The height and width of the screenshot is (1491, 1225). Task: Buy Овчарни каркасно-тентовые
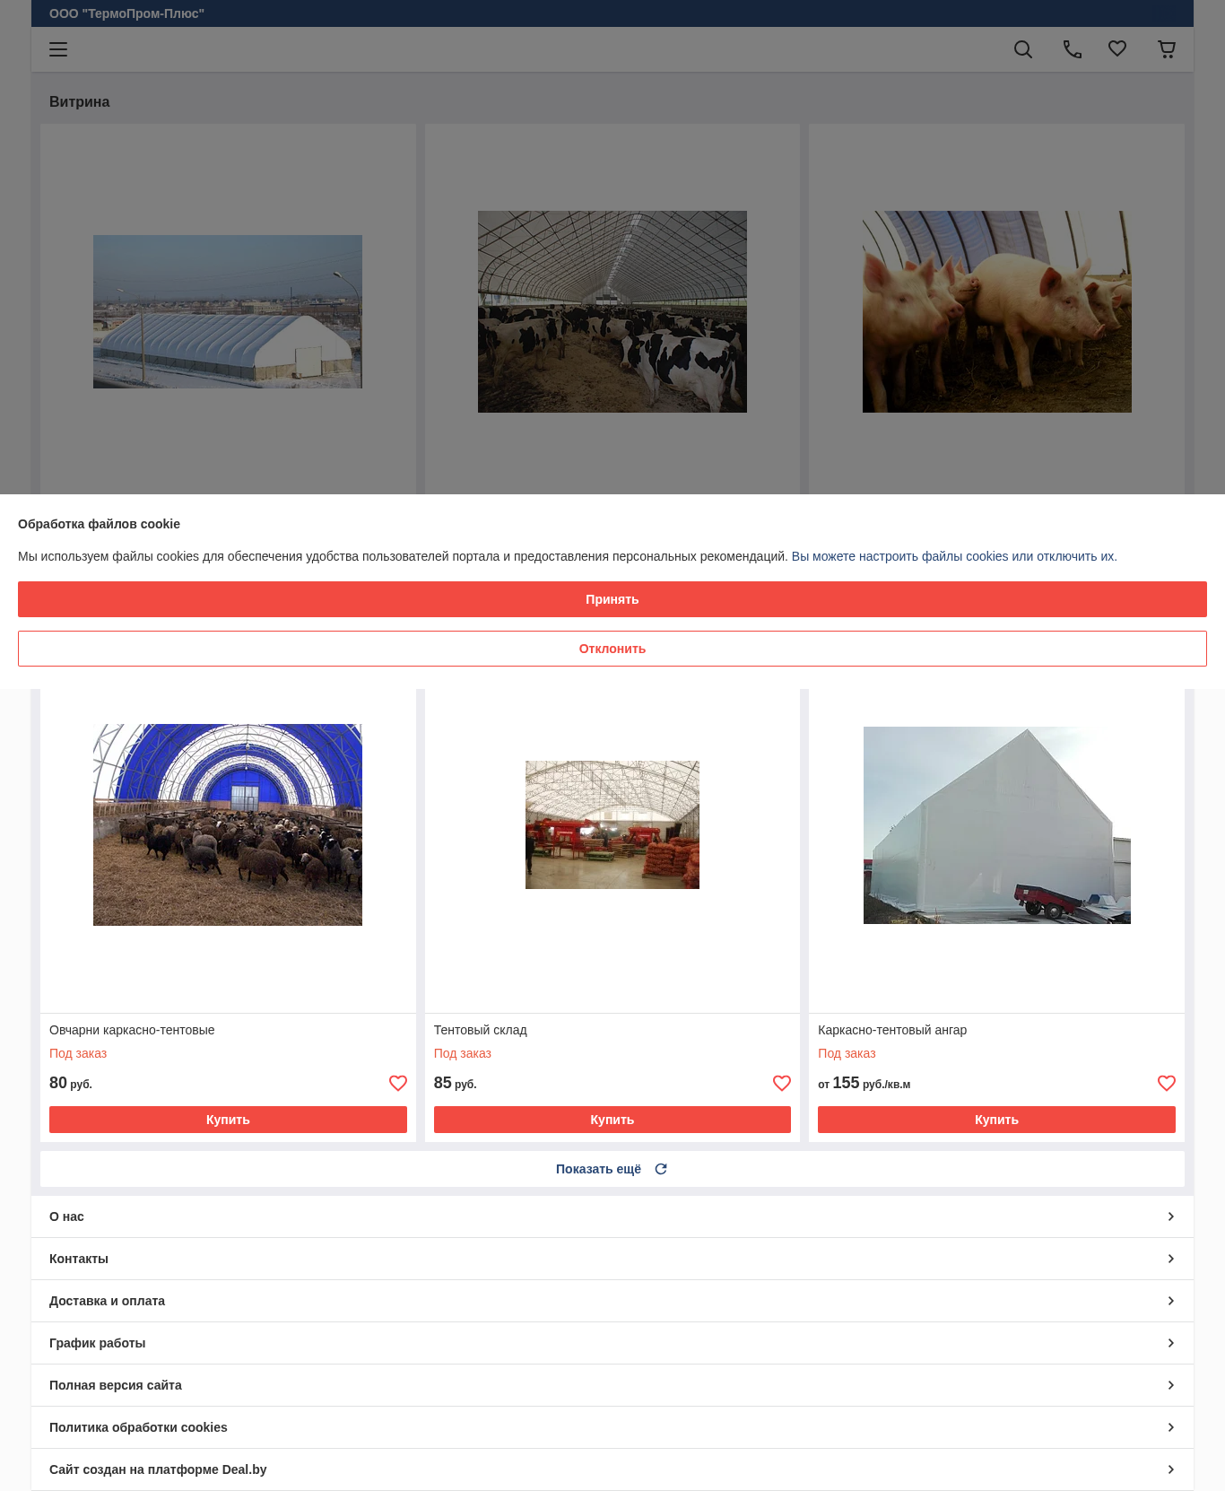(x=228, y=1120)
